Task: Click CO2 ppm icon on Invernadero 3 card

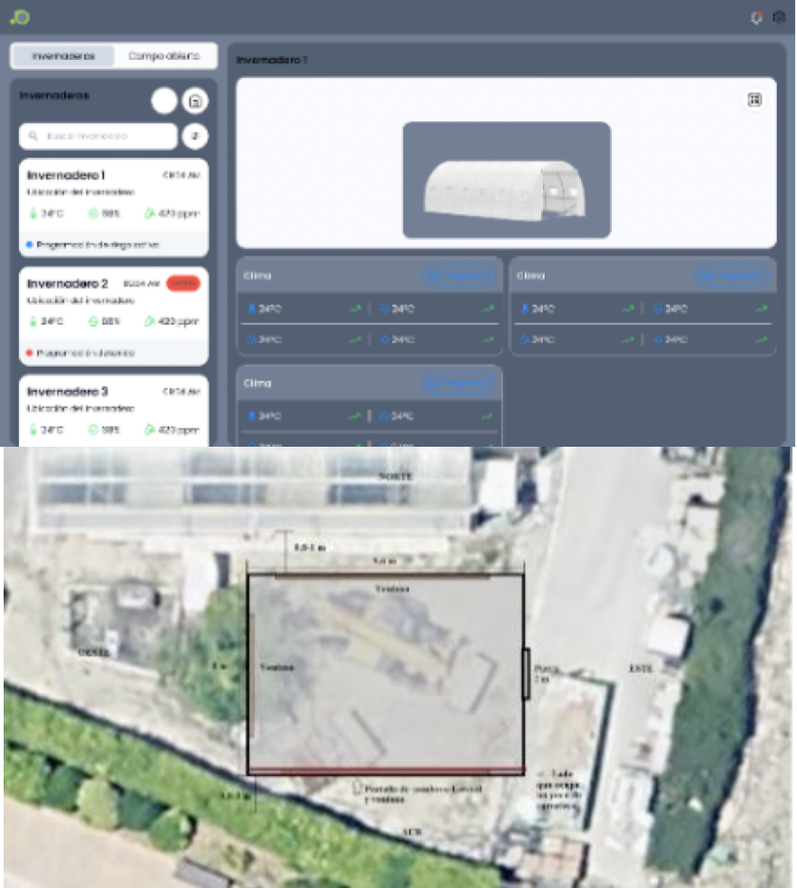Action: (x=150, y=429)
